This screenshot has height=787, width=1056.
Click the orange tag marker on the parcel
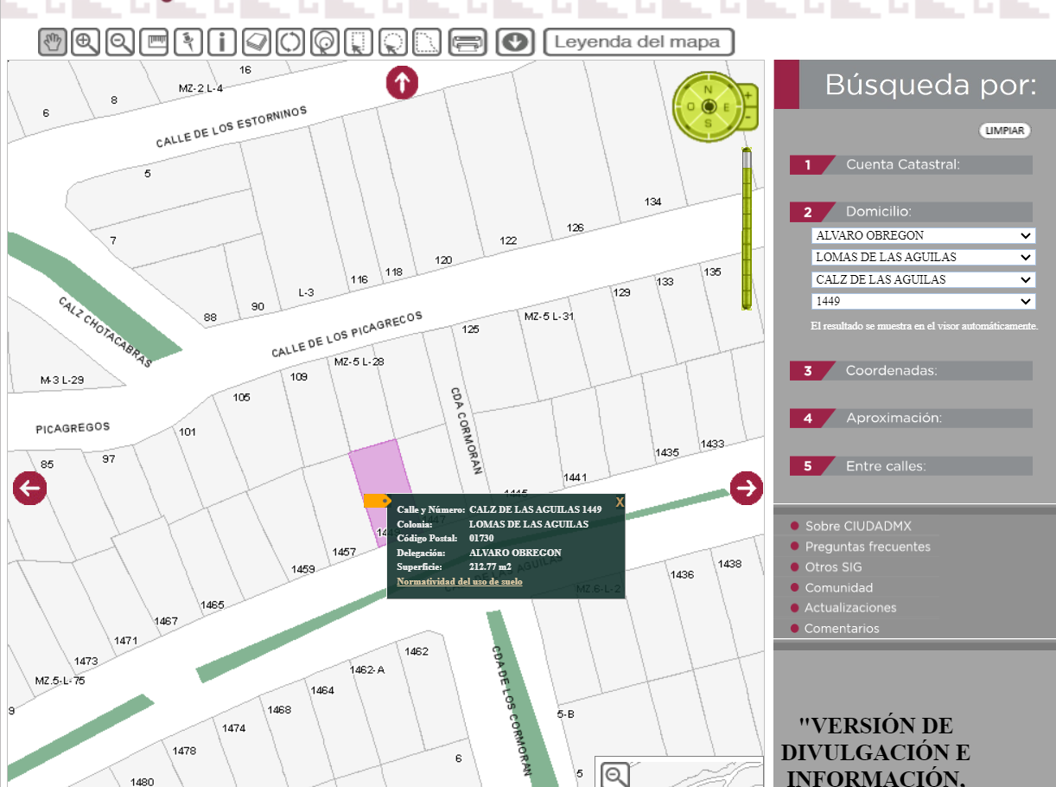377,501
